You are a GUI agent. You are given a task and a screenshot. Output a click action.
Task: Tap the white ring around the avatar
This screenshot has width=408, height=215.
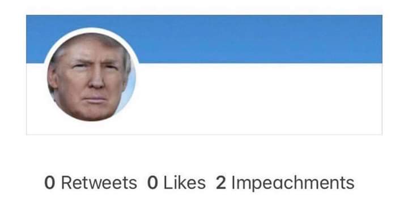coord(91,29)
